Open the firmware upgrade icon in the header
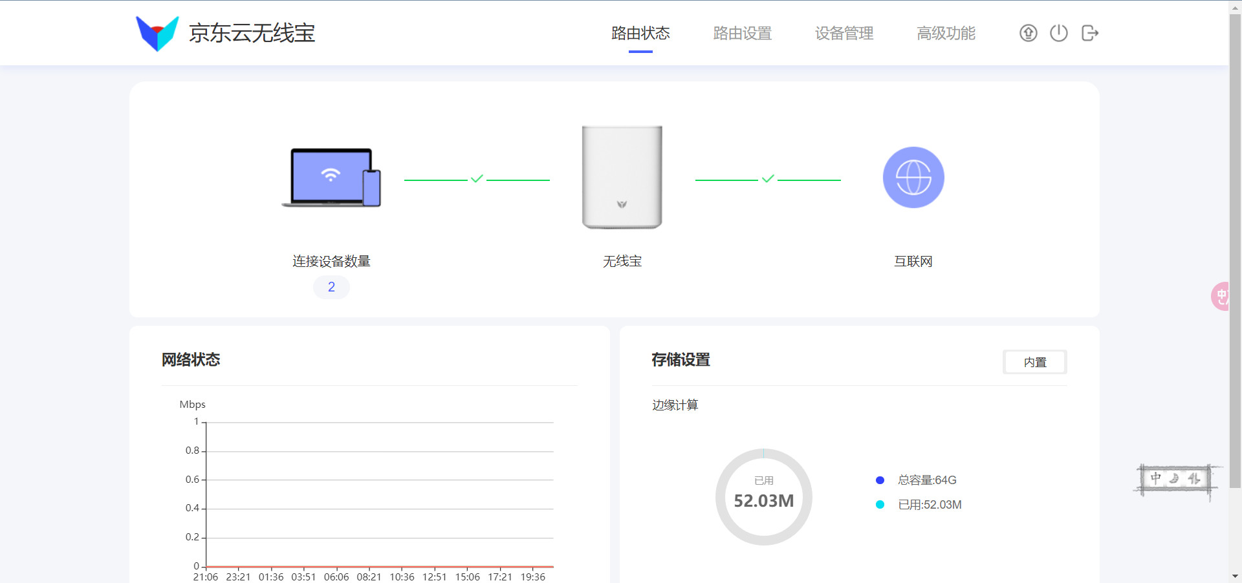This screenshot has height=583, width=1242. click(1027, 32)
